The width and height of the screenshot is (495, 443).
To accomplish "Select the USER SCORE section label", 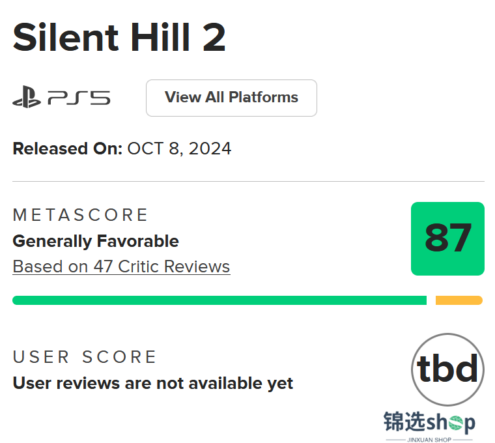I will (x=84, y=357).
